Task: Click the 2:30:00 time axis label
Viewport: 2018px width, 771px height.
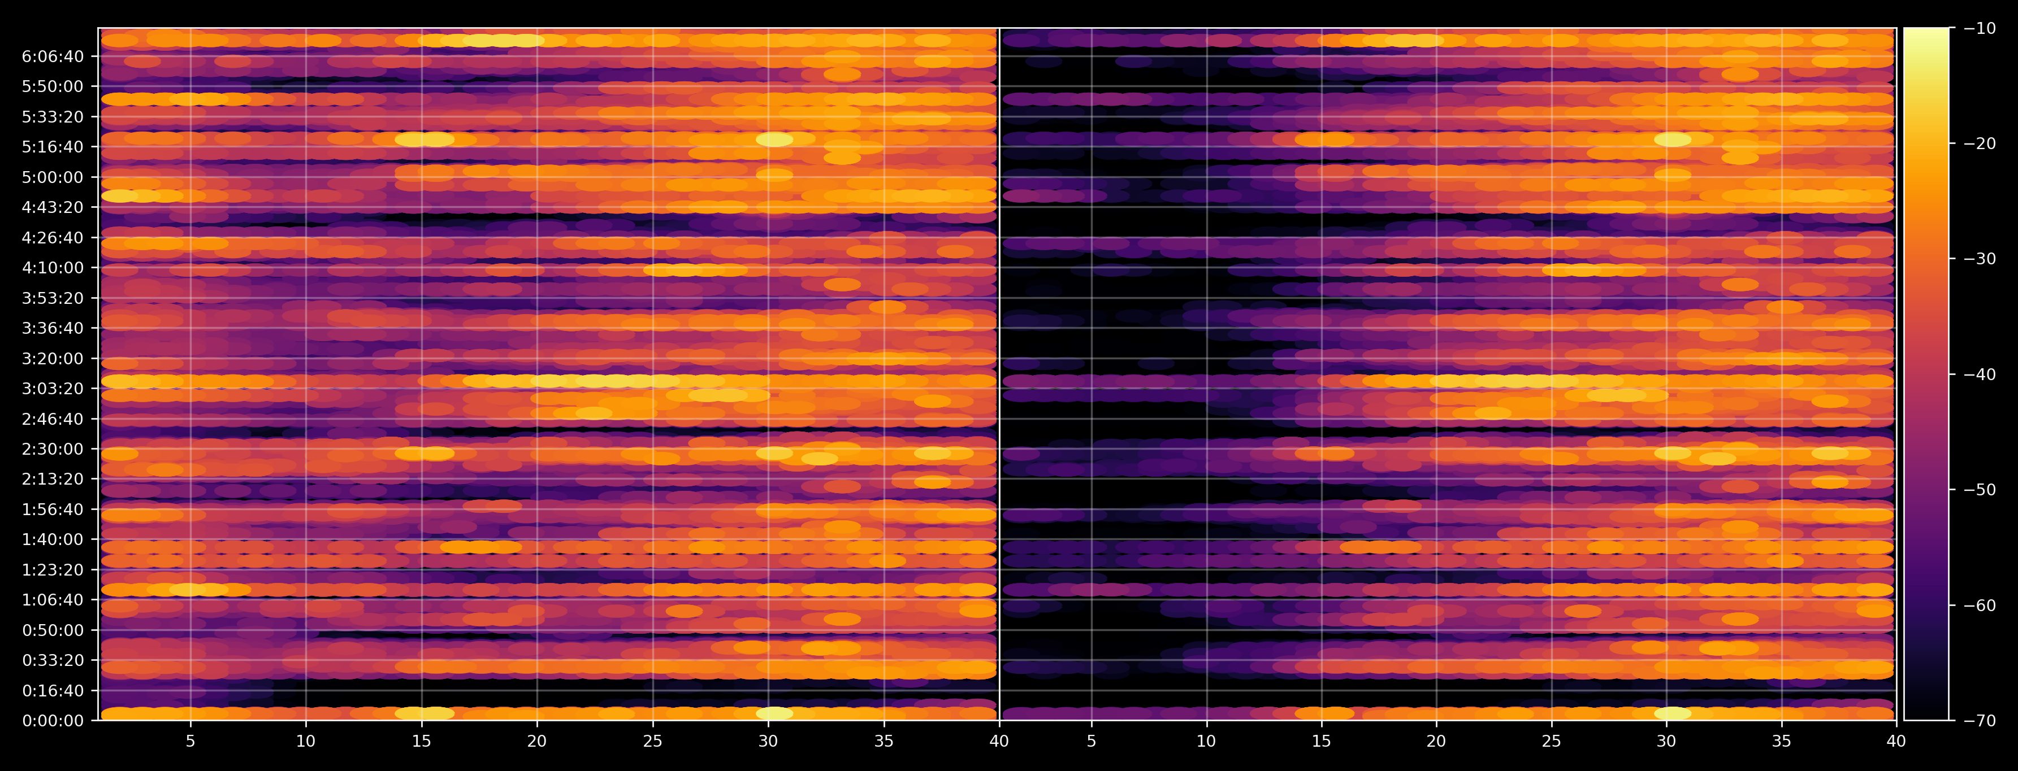Action: click(x=53, y=449)
